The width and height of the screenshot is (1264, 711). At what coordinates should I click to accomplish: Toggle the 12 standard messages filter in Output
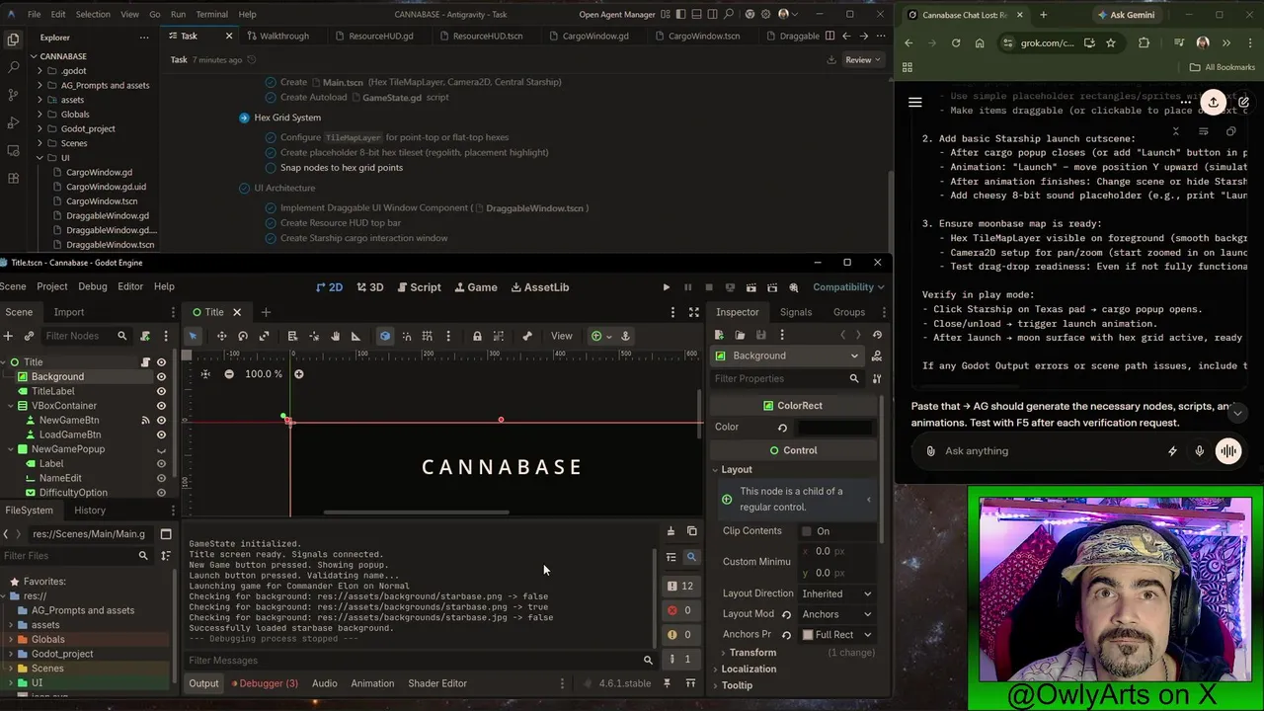[x=680, y=586]
